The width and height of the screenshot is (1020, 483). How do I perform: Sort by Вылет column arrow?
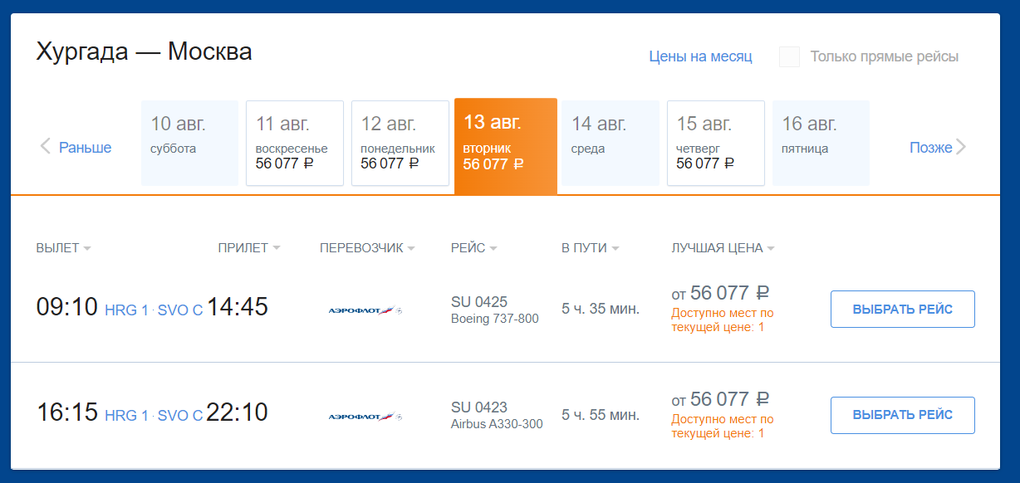pyautogui.click(x=87, y=248)
